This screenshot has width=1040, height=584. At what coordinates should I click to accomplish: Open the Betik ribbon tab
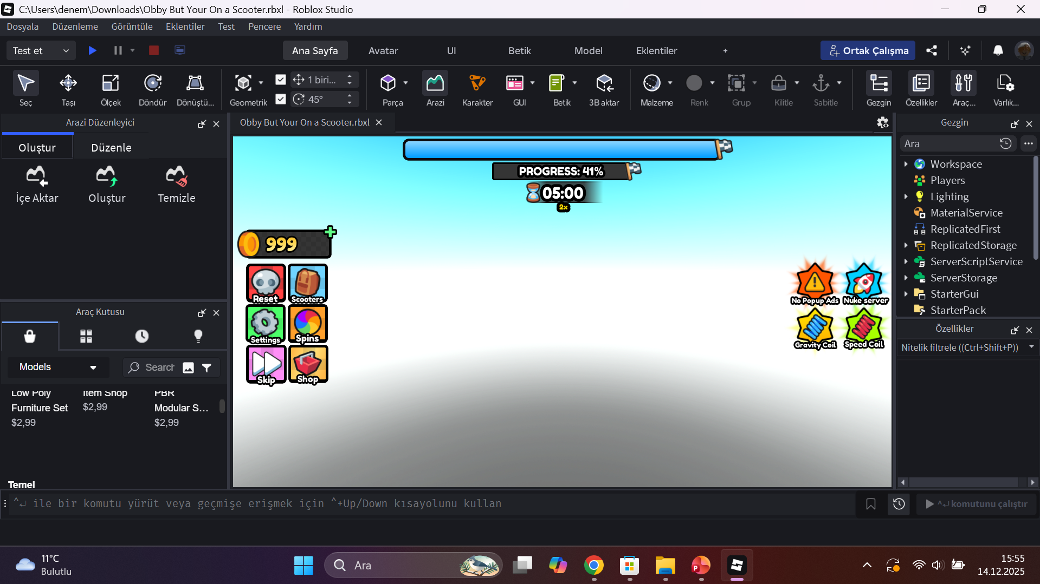(519, 50)
